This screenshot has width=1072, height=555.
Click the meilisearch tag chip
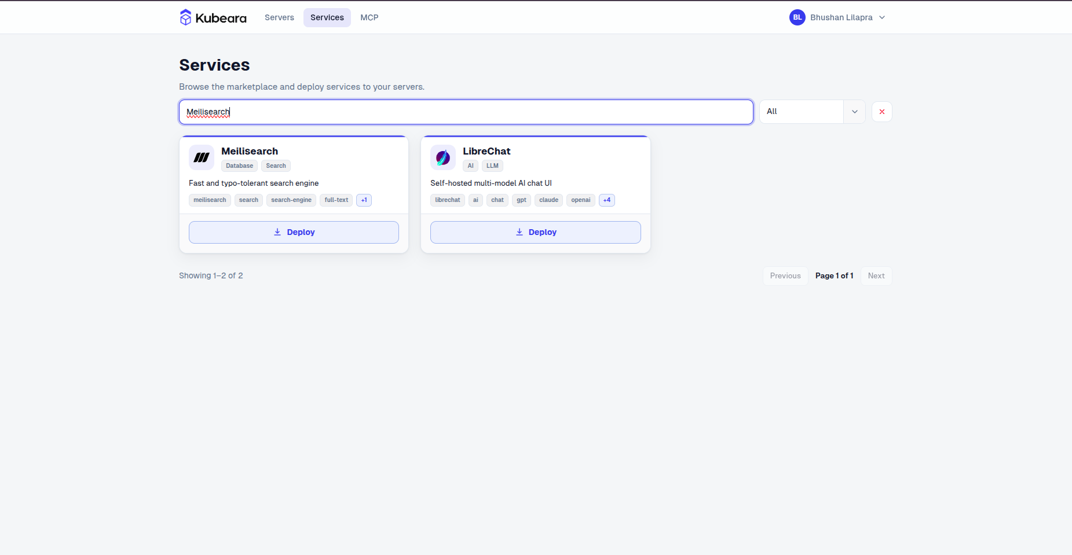click(x=210, y=200)
